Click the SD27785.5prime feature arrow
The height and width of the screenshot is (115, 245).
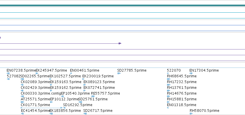click(119, 73)
